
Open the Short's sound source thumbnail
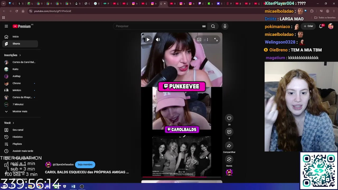click(229, 172)
